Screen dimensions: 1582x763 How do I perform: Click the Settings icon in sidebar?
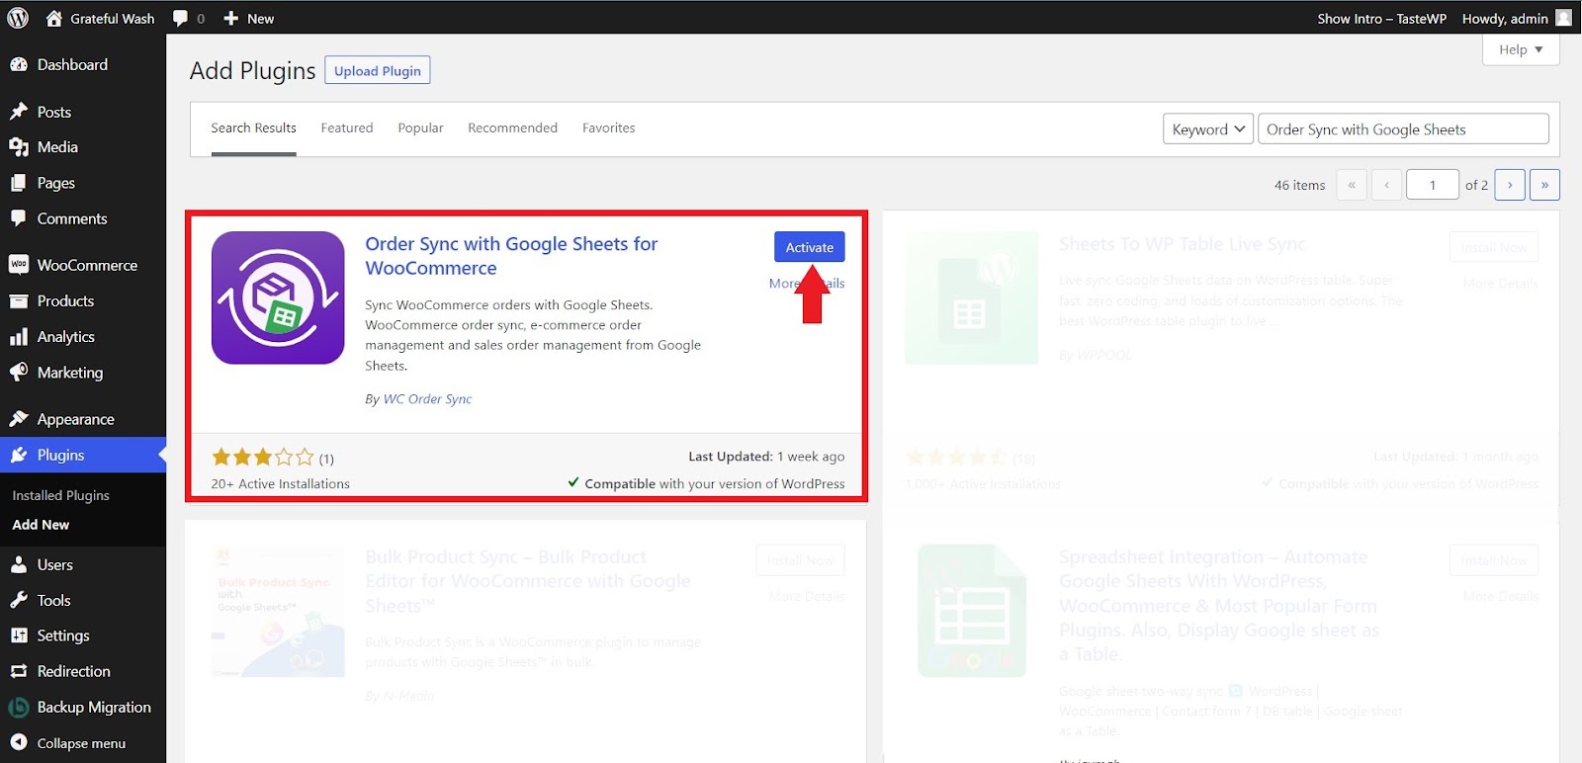click(19, 636)
